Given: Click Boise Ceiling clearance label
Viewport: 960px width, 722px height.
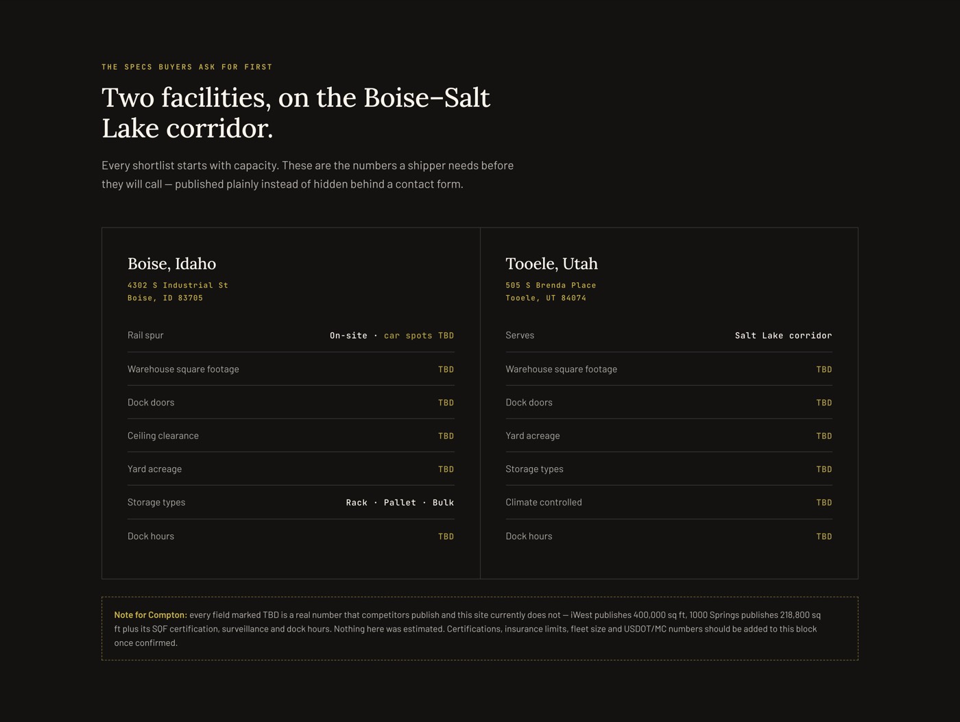Looking at the screenshot, I should (163, 436).
